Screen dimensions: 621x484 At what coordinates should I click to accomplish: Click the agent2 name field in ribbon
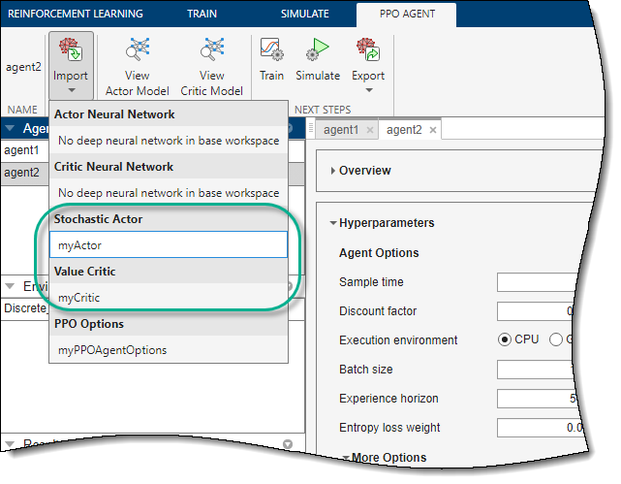pyautogui.click(x=23, y=67)
